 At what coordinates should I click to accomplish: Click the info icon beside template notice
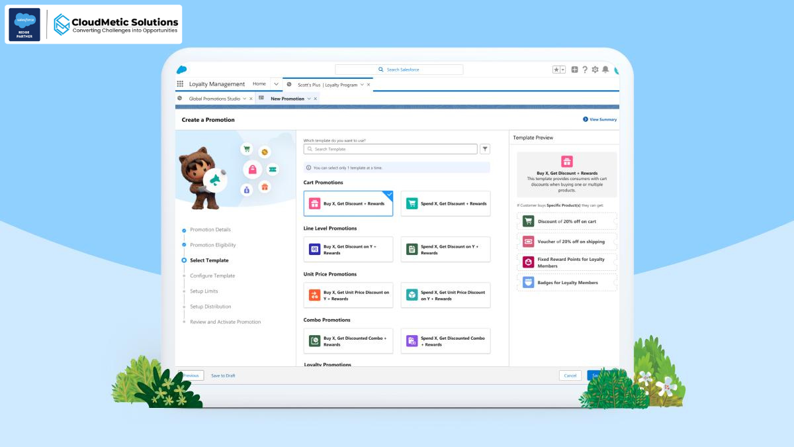309,168
